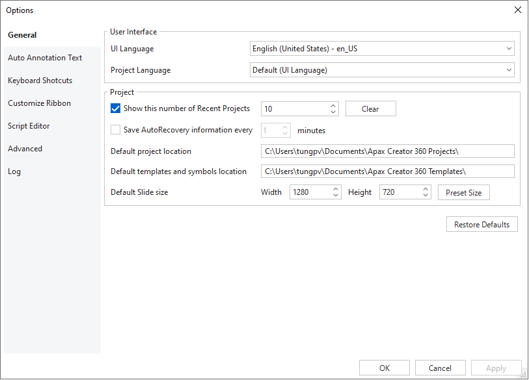Screen dimensions: 529x380
Task: Click the Preset Size button
Action: tap(463, 193)
